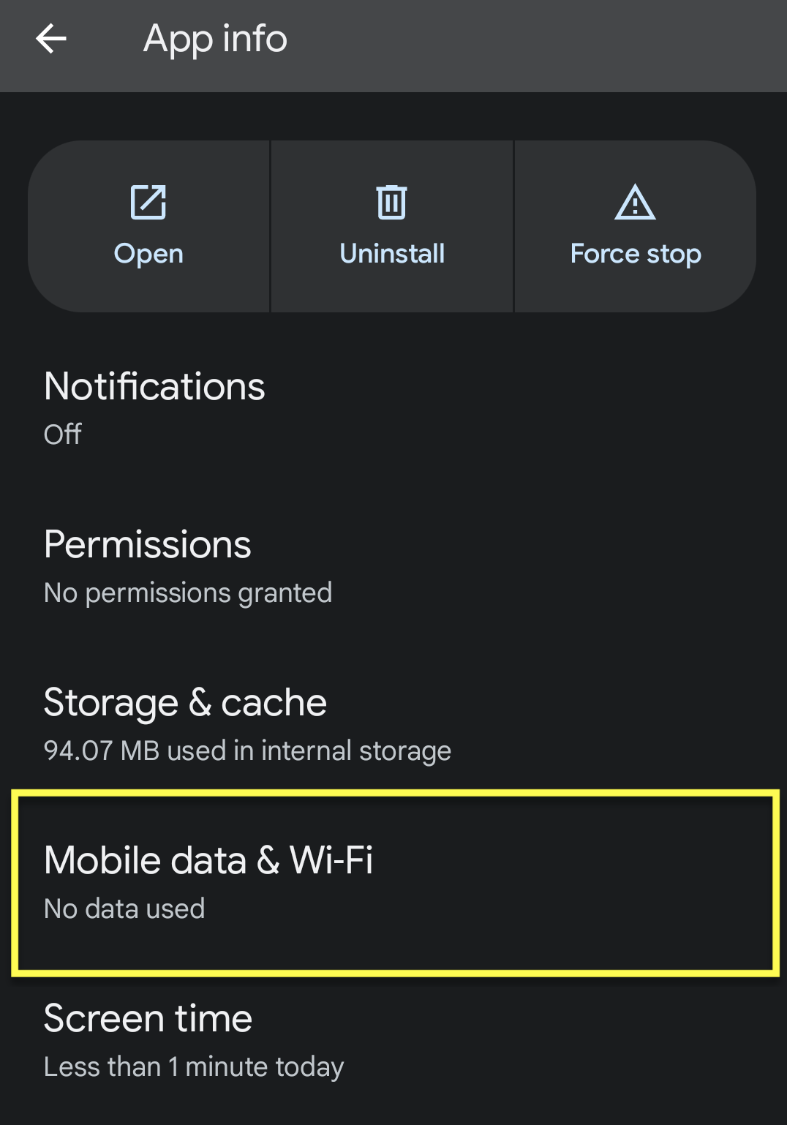The image size is (787, 1125).
Task: Tap 'No permissions granted' subtitle
Action: 188,592
